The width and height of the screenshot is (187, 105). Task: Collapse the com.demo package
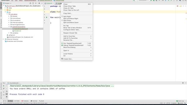pos(7,14)
